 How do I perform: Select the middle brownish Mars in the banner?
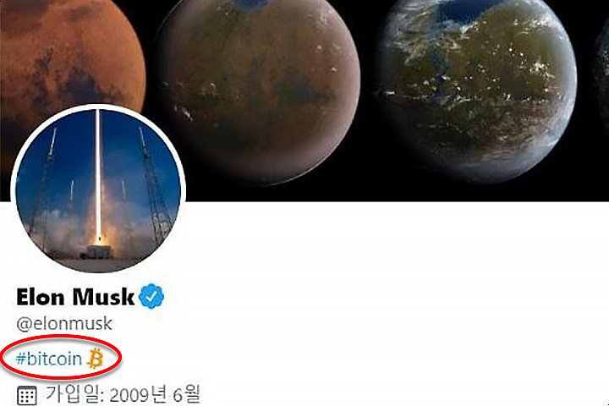click(x=258, y=87)
